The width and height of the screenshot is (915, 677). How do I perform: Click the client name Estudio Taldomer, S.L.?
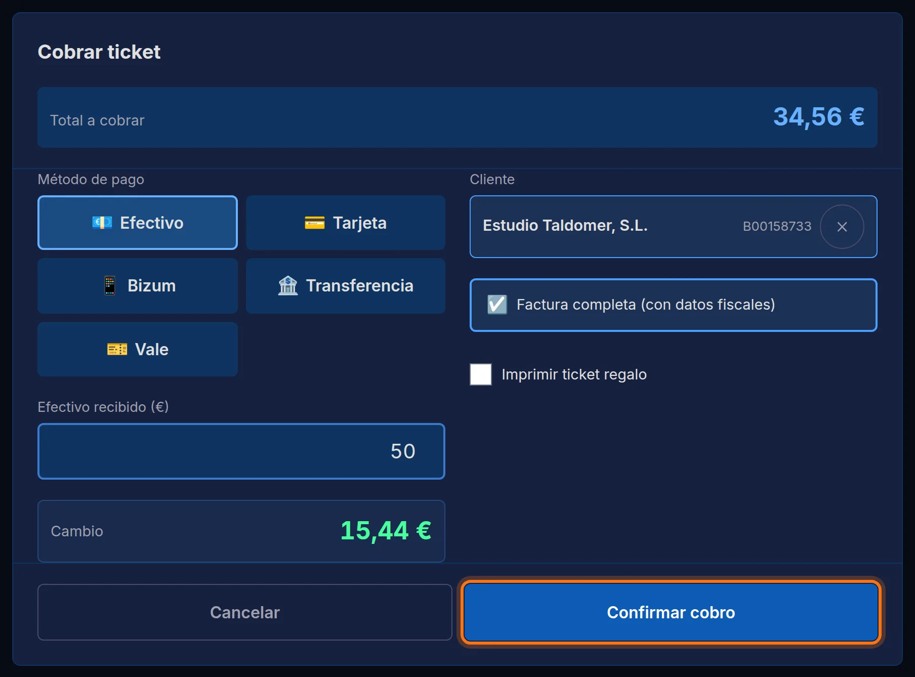[565, 226]
